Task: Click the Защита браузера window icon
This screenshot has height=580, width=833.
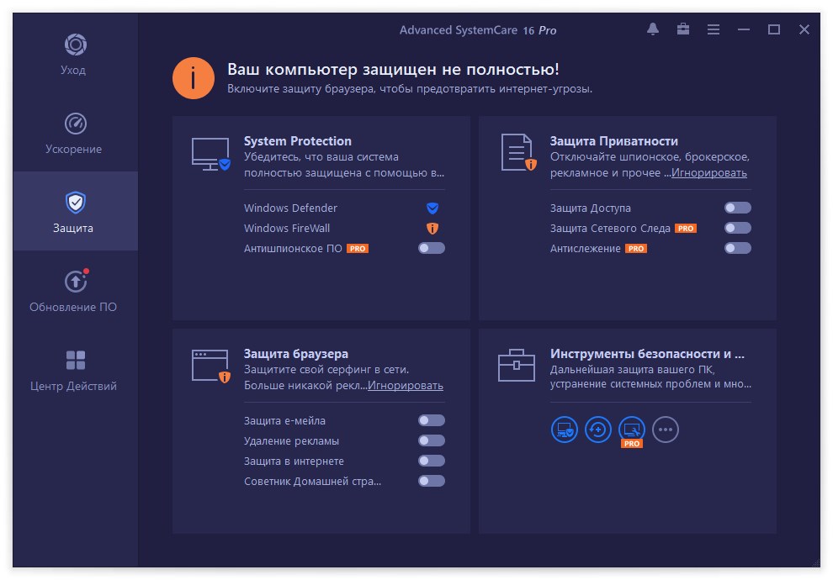Action: (211, 366)
